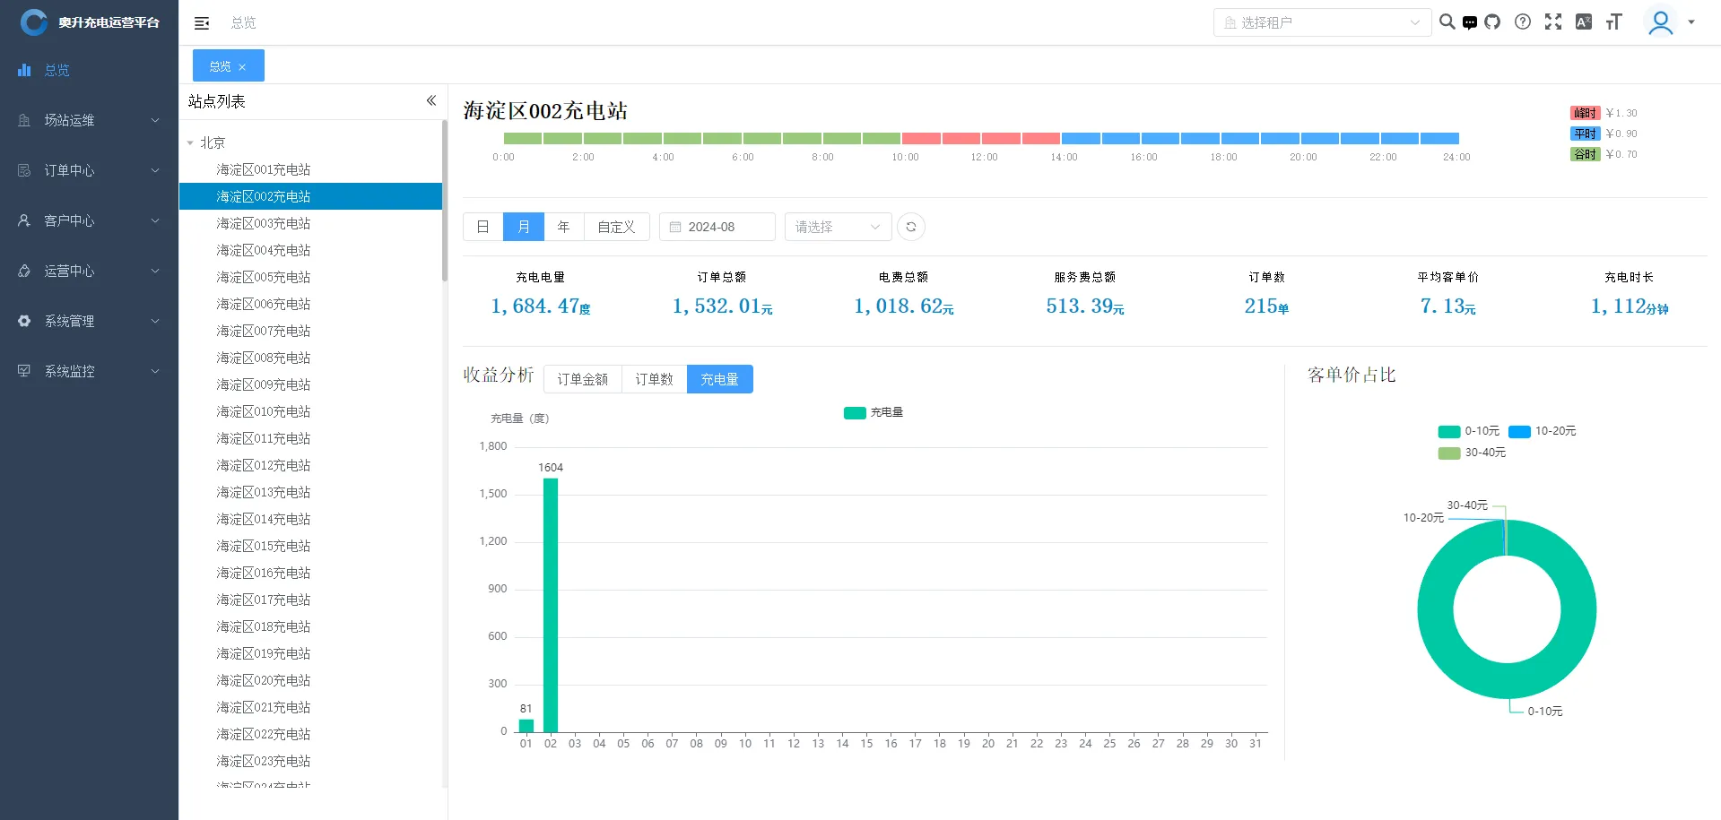Click the language translation icon
The image size is (1721, 820).
(x=1584, y=22)
